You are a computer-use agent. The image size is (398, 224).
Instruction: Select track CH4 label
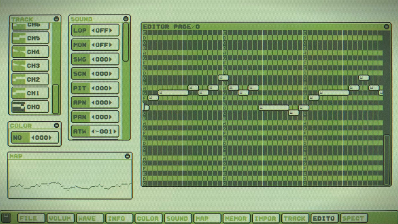pyautogui.click(x=34, y=52)
